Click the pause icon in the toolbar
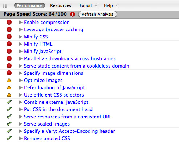 point(5,5)
